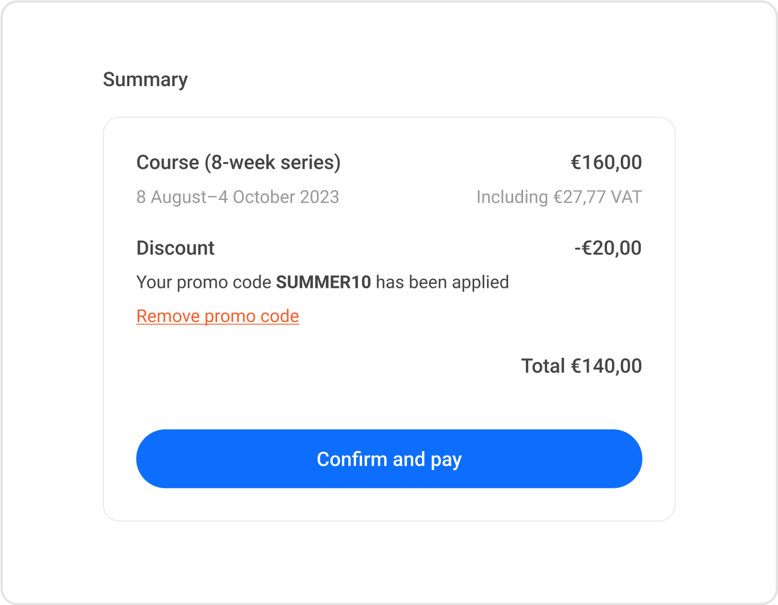Select the SUMMER10 promo code text
Image resolution: width=778 pixels, height=605 pixels.
[323, 282]
